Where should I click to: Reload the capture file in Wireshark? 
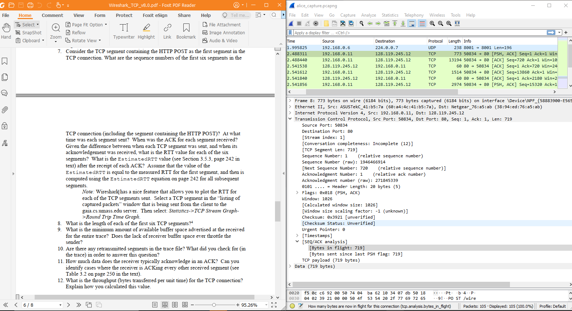(x=351, y=23)
